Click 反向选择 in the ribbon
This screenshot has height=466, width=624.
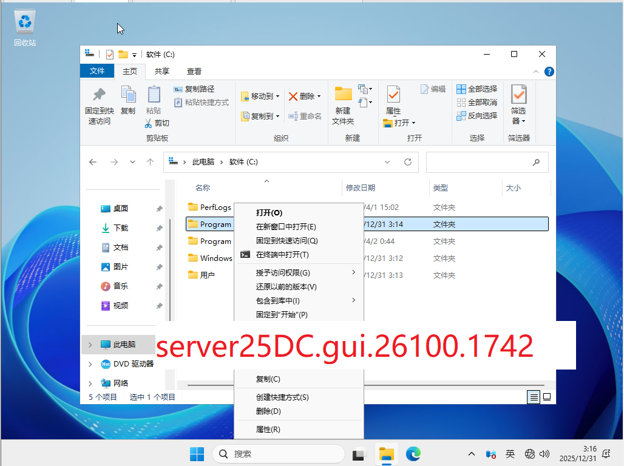(477, 116)
